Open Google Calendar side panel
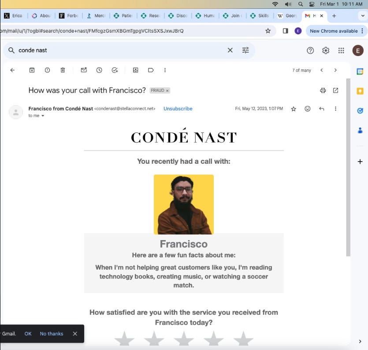Screen dimensions: 368x350 point(360,71)
